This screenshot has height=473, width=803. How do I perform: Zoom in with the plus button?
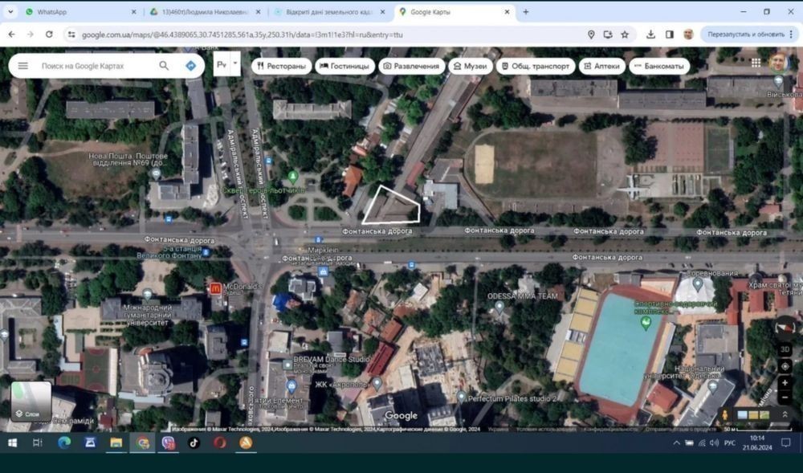[785, 383]
